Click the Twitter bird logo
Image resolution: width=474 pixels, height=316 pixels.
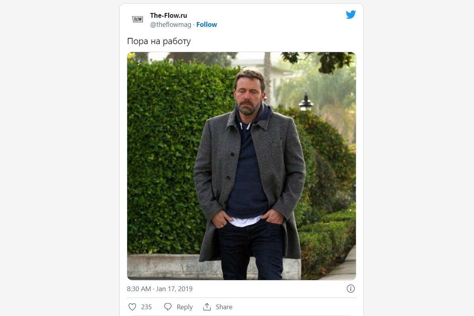tap(351, 15)
